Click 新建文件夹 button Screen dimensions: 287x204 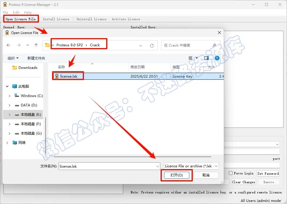click(36, 58)
